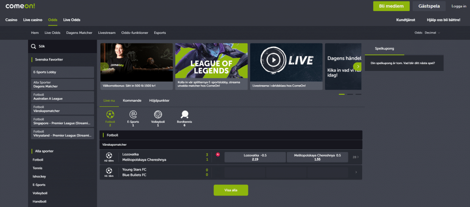Screen dimensions: 470x207
Task: Go to Live casino in the top menu
Action: pos(33,20)
